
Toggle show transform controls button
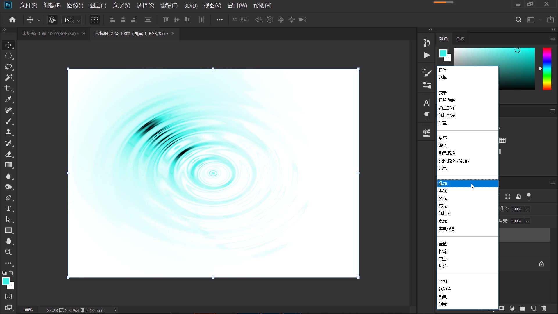[x=94, y=20]
